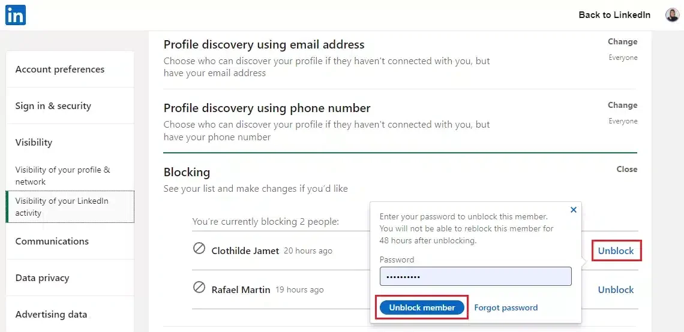Click blocked icon beside Clothilde Jamet
This screenshot has width=684, height=332.
point(199,249)
